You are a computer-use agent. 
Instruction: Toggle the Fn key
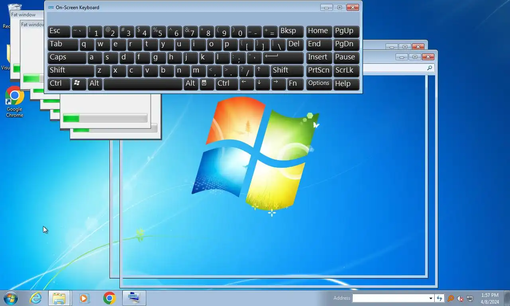click(x=295, y=84)
